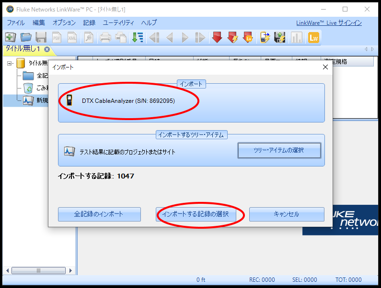
Task: Click the project graph icon in dialog
Action: [69, 151]
